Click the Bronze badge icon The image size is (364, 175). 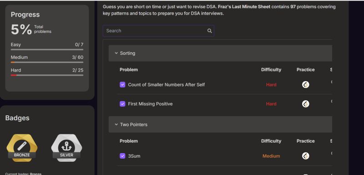(22, 148)
